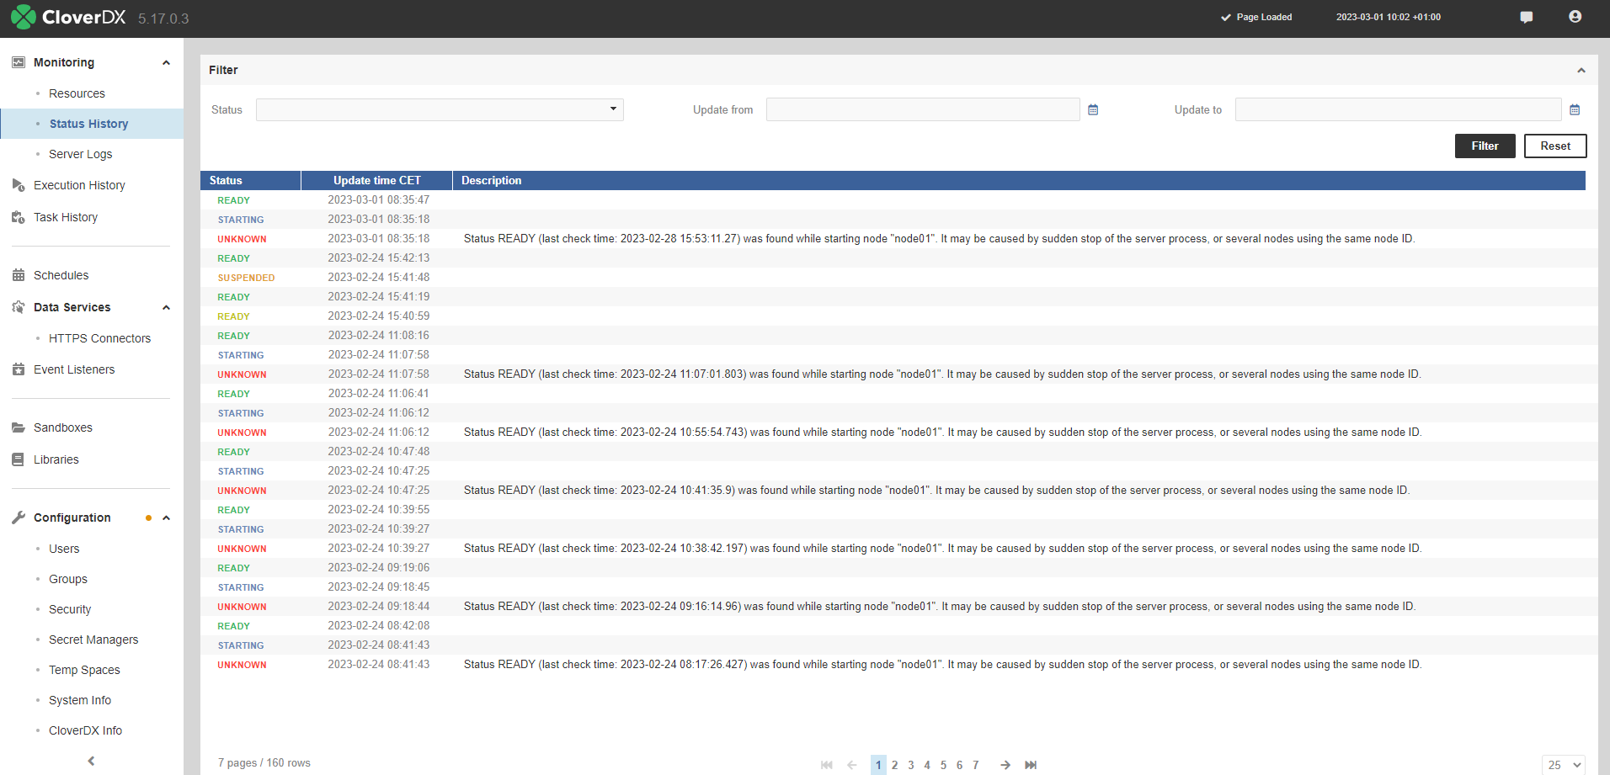Sort by Update time CET column header
Viewport: 1610px width, 775px height.
coord(376,180)
